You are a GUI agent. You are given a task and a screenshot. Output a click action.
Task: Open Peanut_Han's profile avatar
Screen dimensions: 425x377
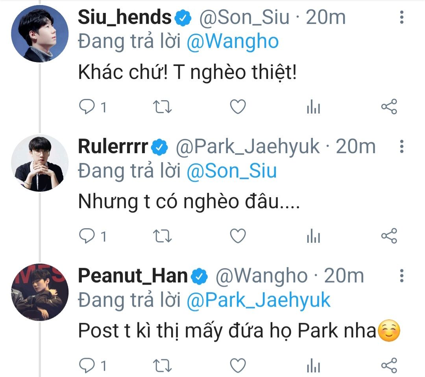click(x=39, y=292)
